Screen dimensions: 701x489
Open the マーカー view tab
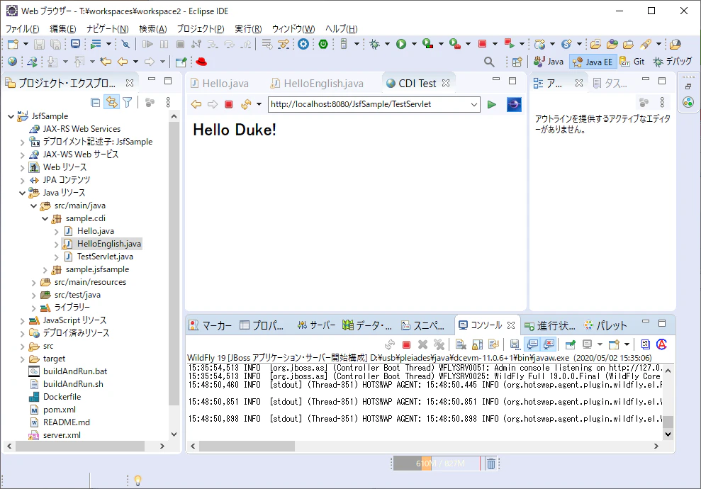coord(210,325)
